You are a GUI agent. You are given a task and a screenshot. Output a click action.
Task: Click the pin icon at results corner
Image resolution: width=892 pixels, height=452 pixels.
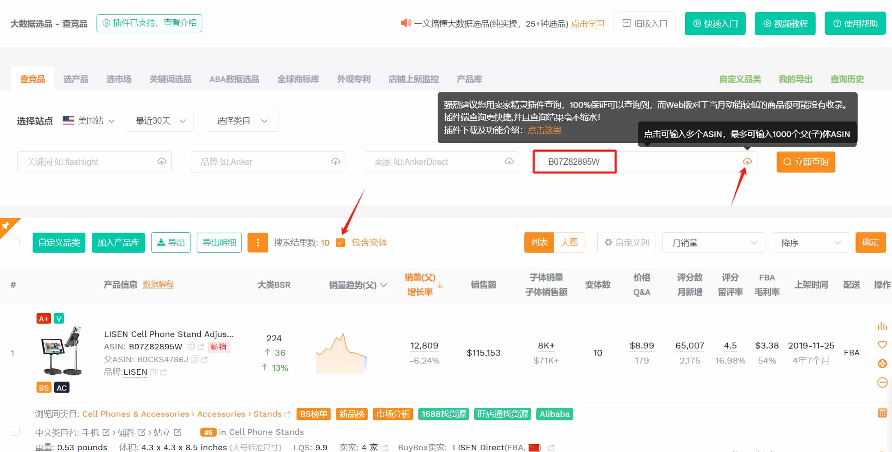(x=6, y=225)
